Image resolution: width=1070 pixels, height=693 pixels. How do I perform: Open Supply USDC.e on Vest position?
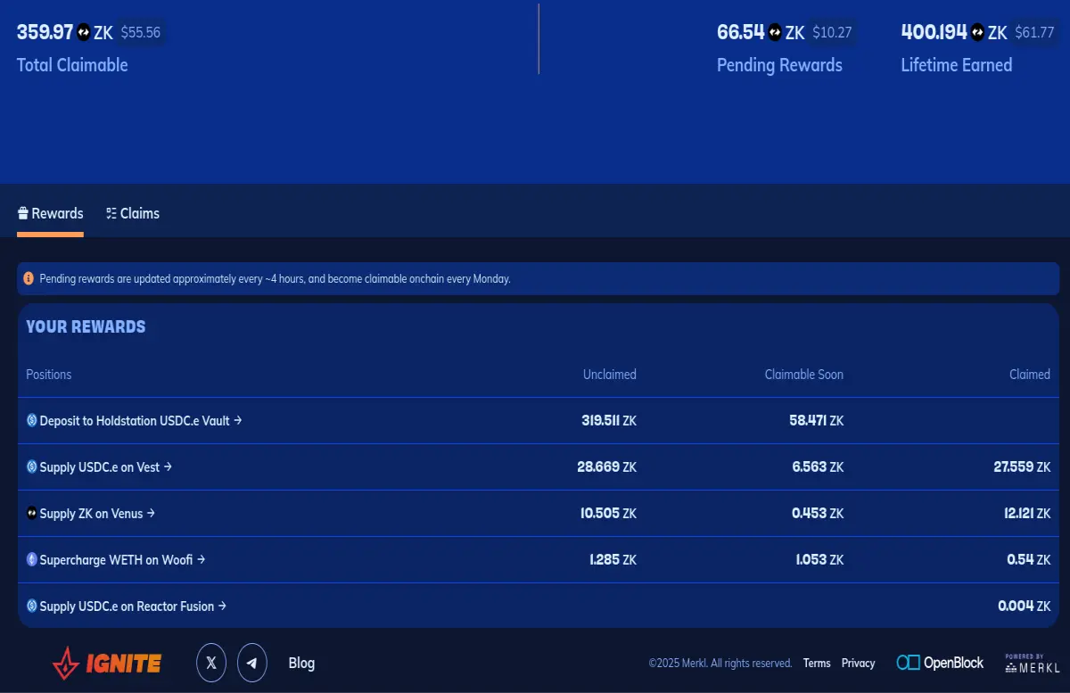(x=100, y=467)
